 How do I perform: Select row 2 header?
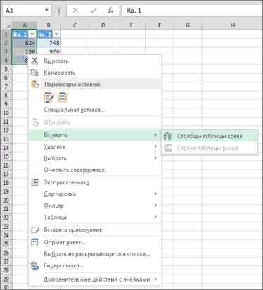pos(6,43)
